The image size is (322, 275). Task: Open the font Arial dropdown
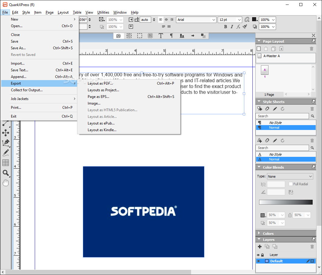click(x=213, y=20)
